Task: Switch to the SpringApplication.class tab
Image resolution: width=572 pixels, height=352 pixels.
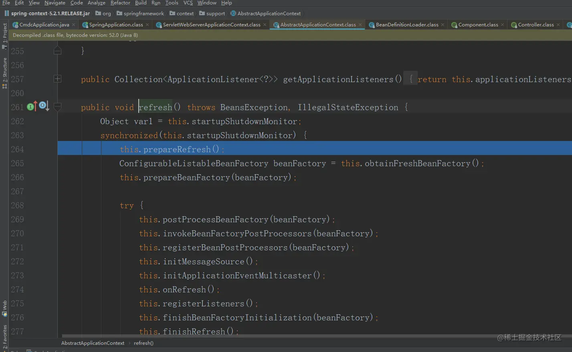Action: point(115,25)
